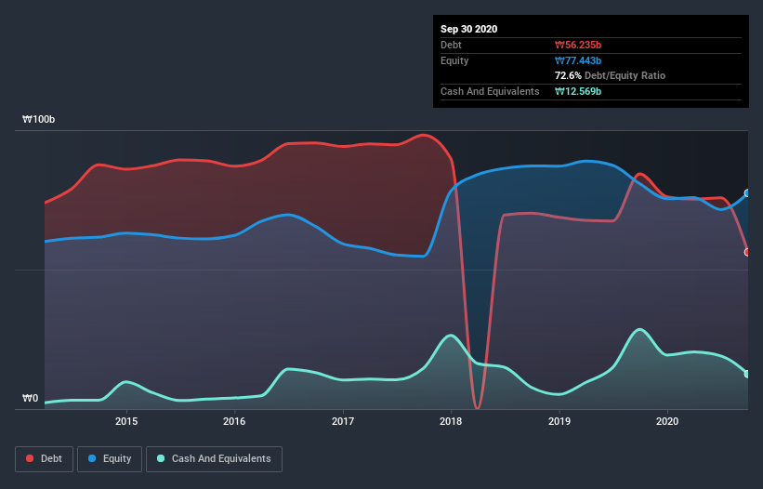
Task: Click the blue Equity endpoint marker
Action: (747, 193)
